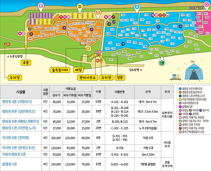Open 카라반 D존 (정박형) row title
211x171 pixels.
[x=15, y=138]
